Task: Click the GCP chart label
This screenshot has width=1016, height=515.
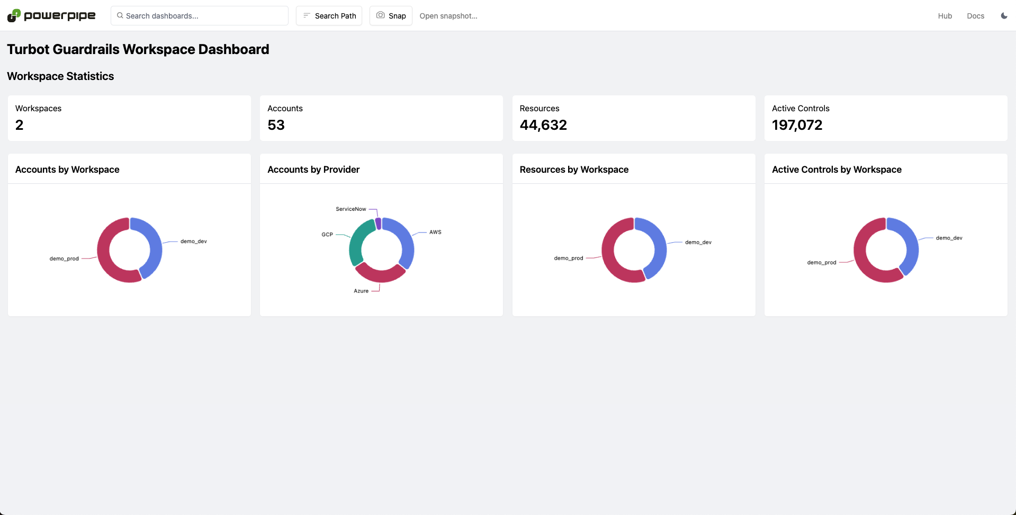Action: point(327,234)
